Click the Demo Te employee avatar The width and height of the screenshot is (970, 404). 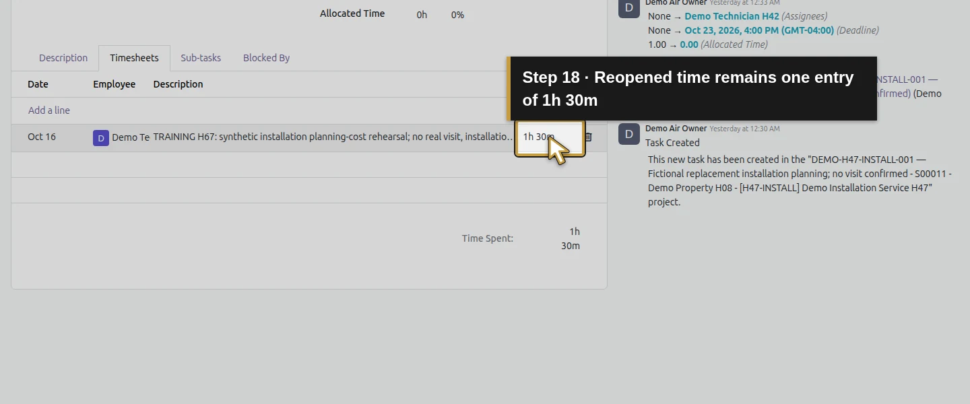point(101,137)
